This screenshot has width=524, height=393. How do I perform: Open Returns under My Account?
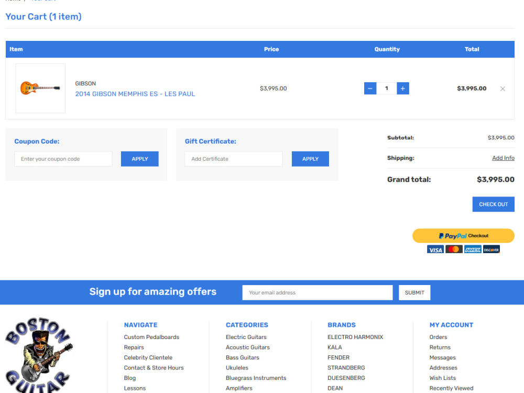pyautogui.click(x=440, y=347)
